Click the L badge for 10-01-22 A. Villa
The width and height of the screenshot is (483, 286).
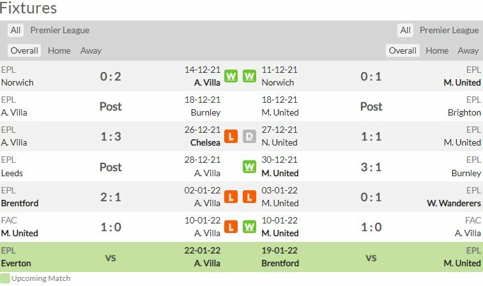[231, 227]
